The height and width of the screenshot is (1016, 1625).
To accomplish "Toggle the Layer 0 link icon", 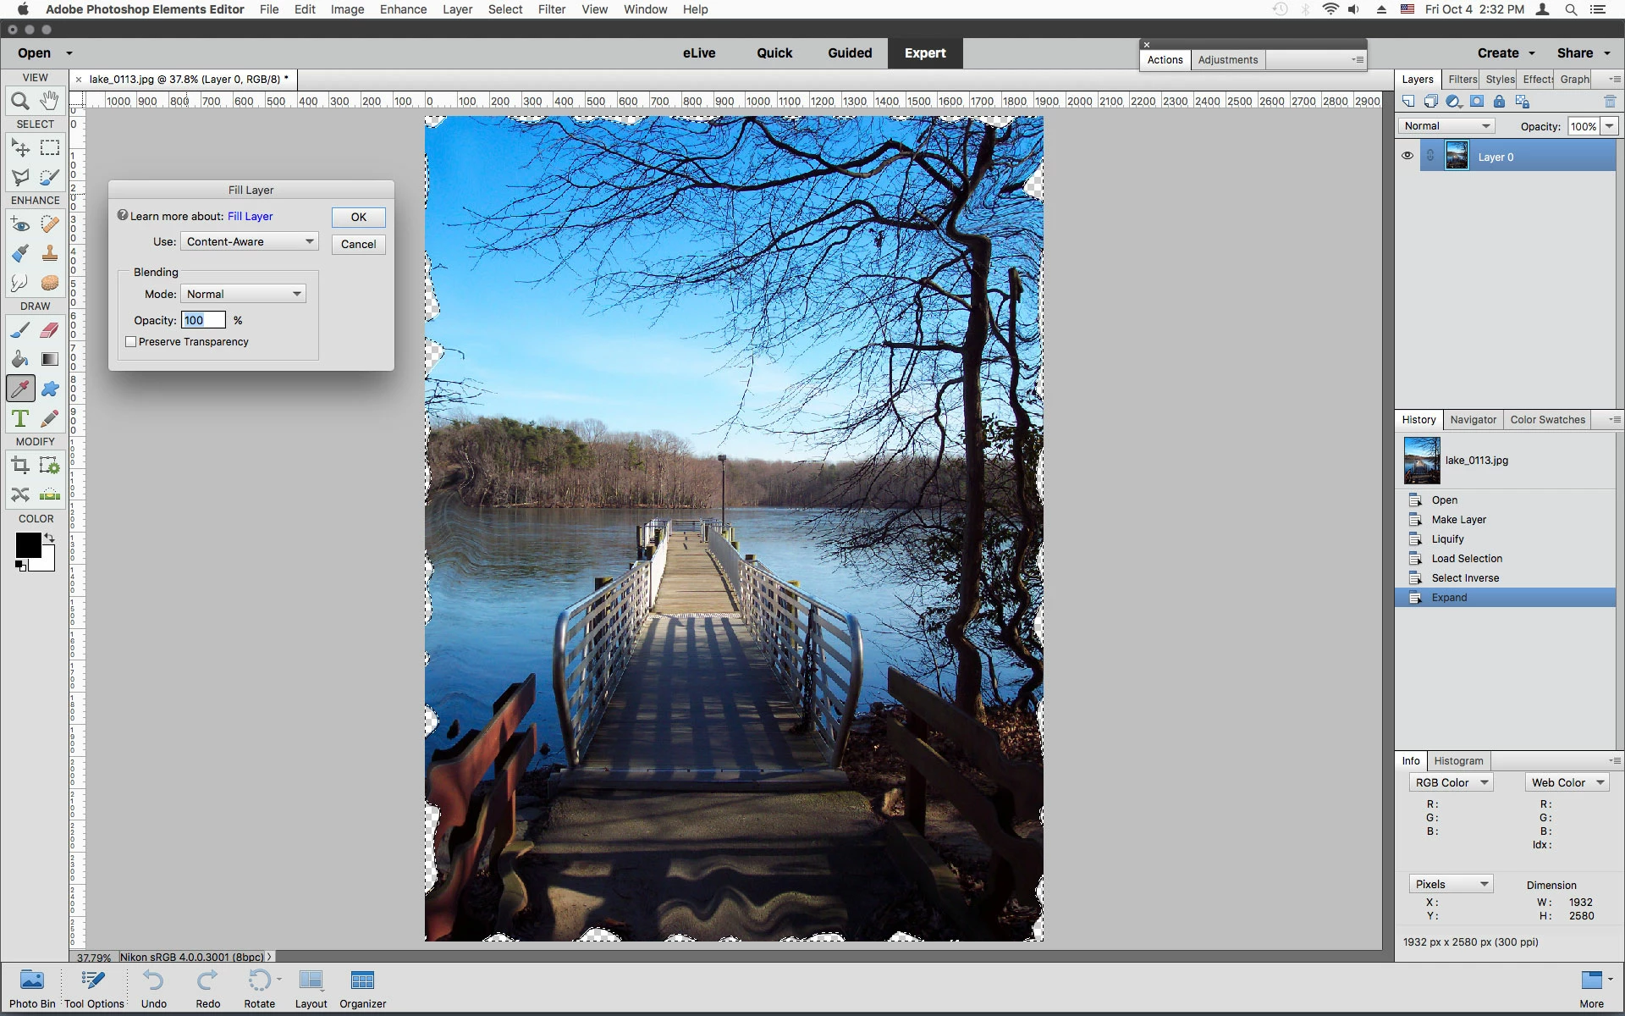I will click(x=1430, y=157).
